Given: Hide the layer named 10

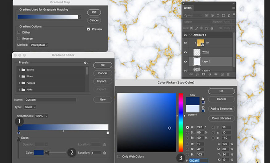Looking at the screenshot, I should (185, 43).
